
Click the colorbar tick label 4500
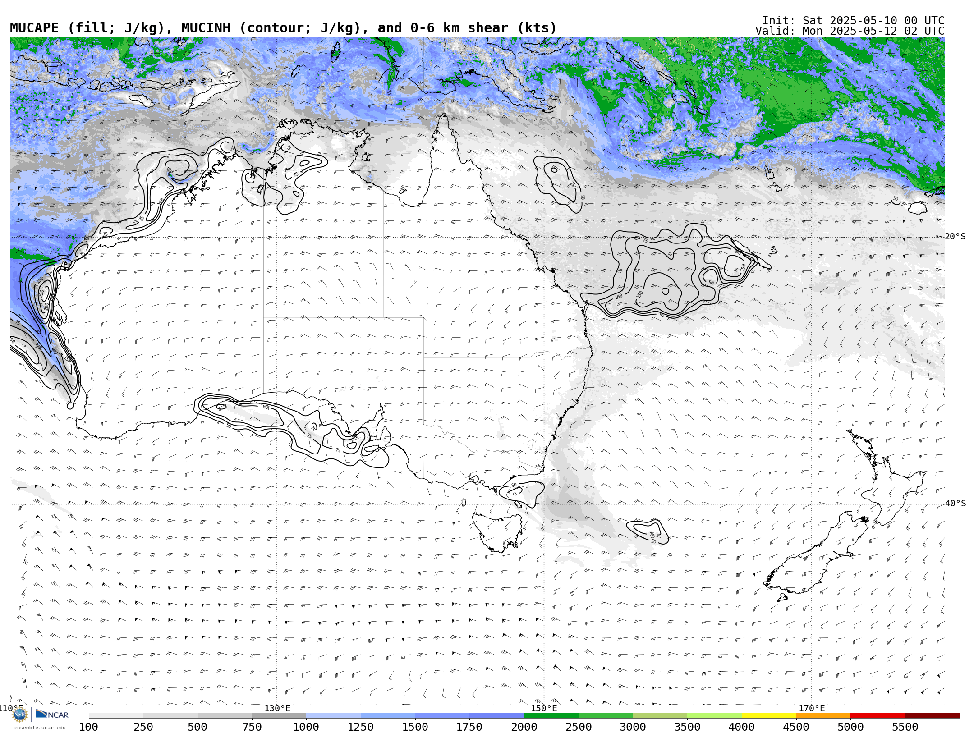click(x=796, y=727)
